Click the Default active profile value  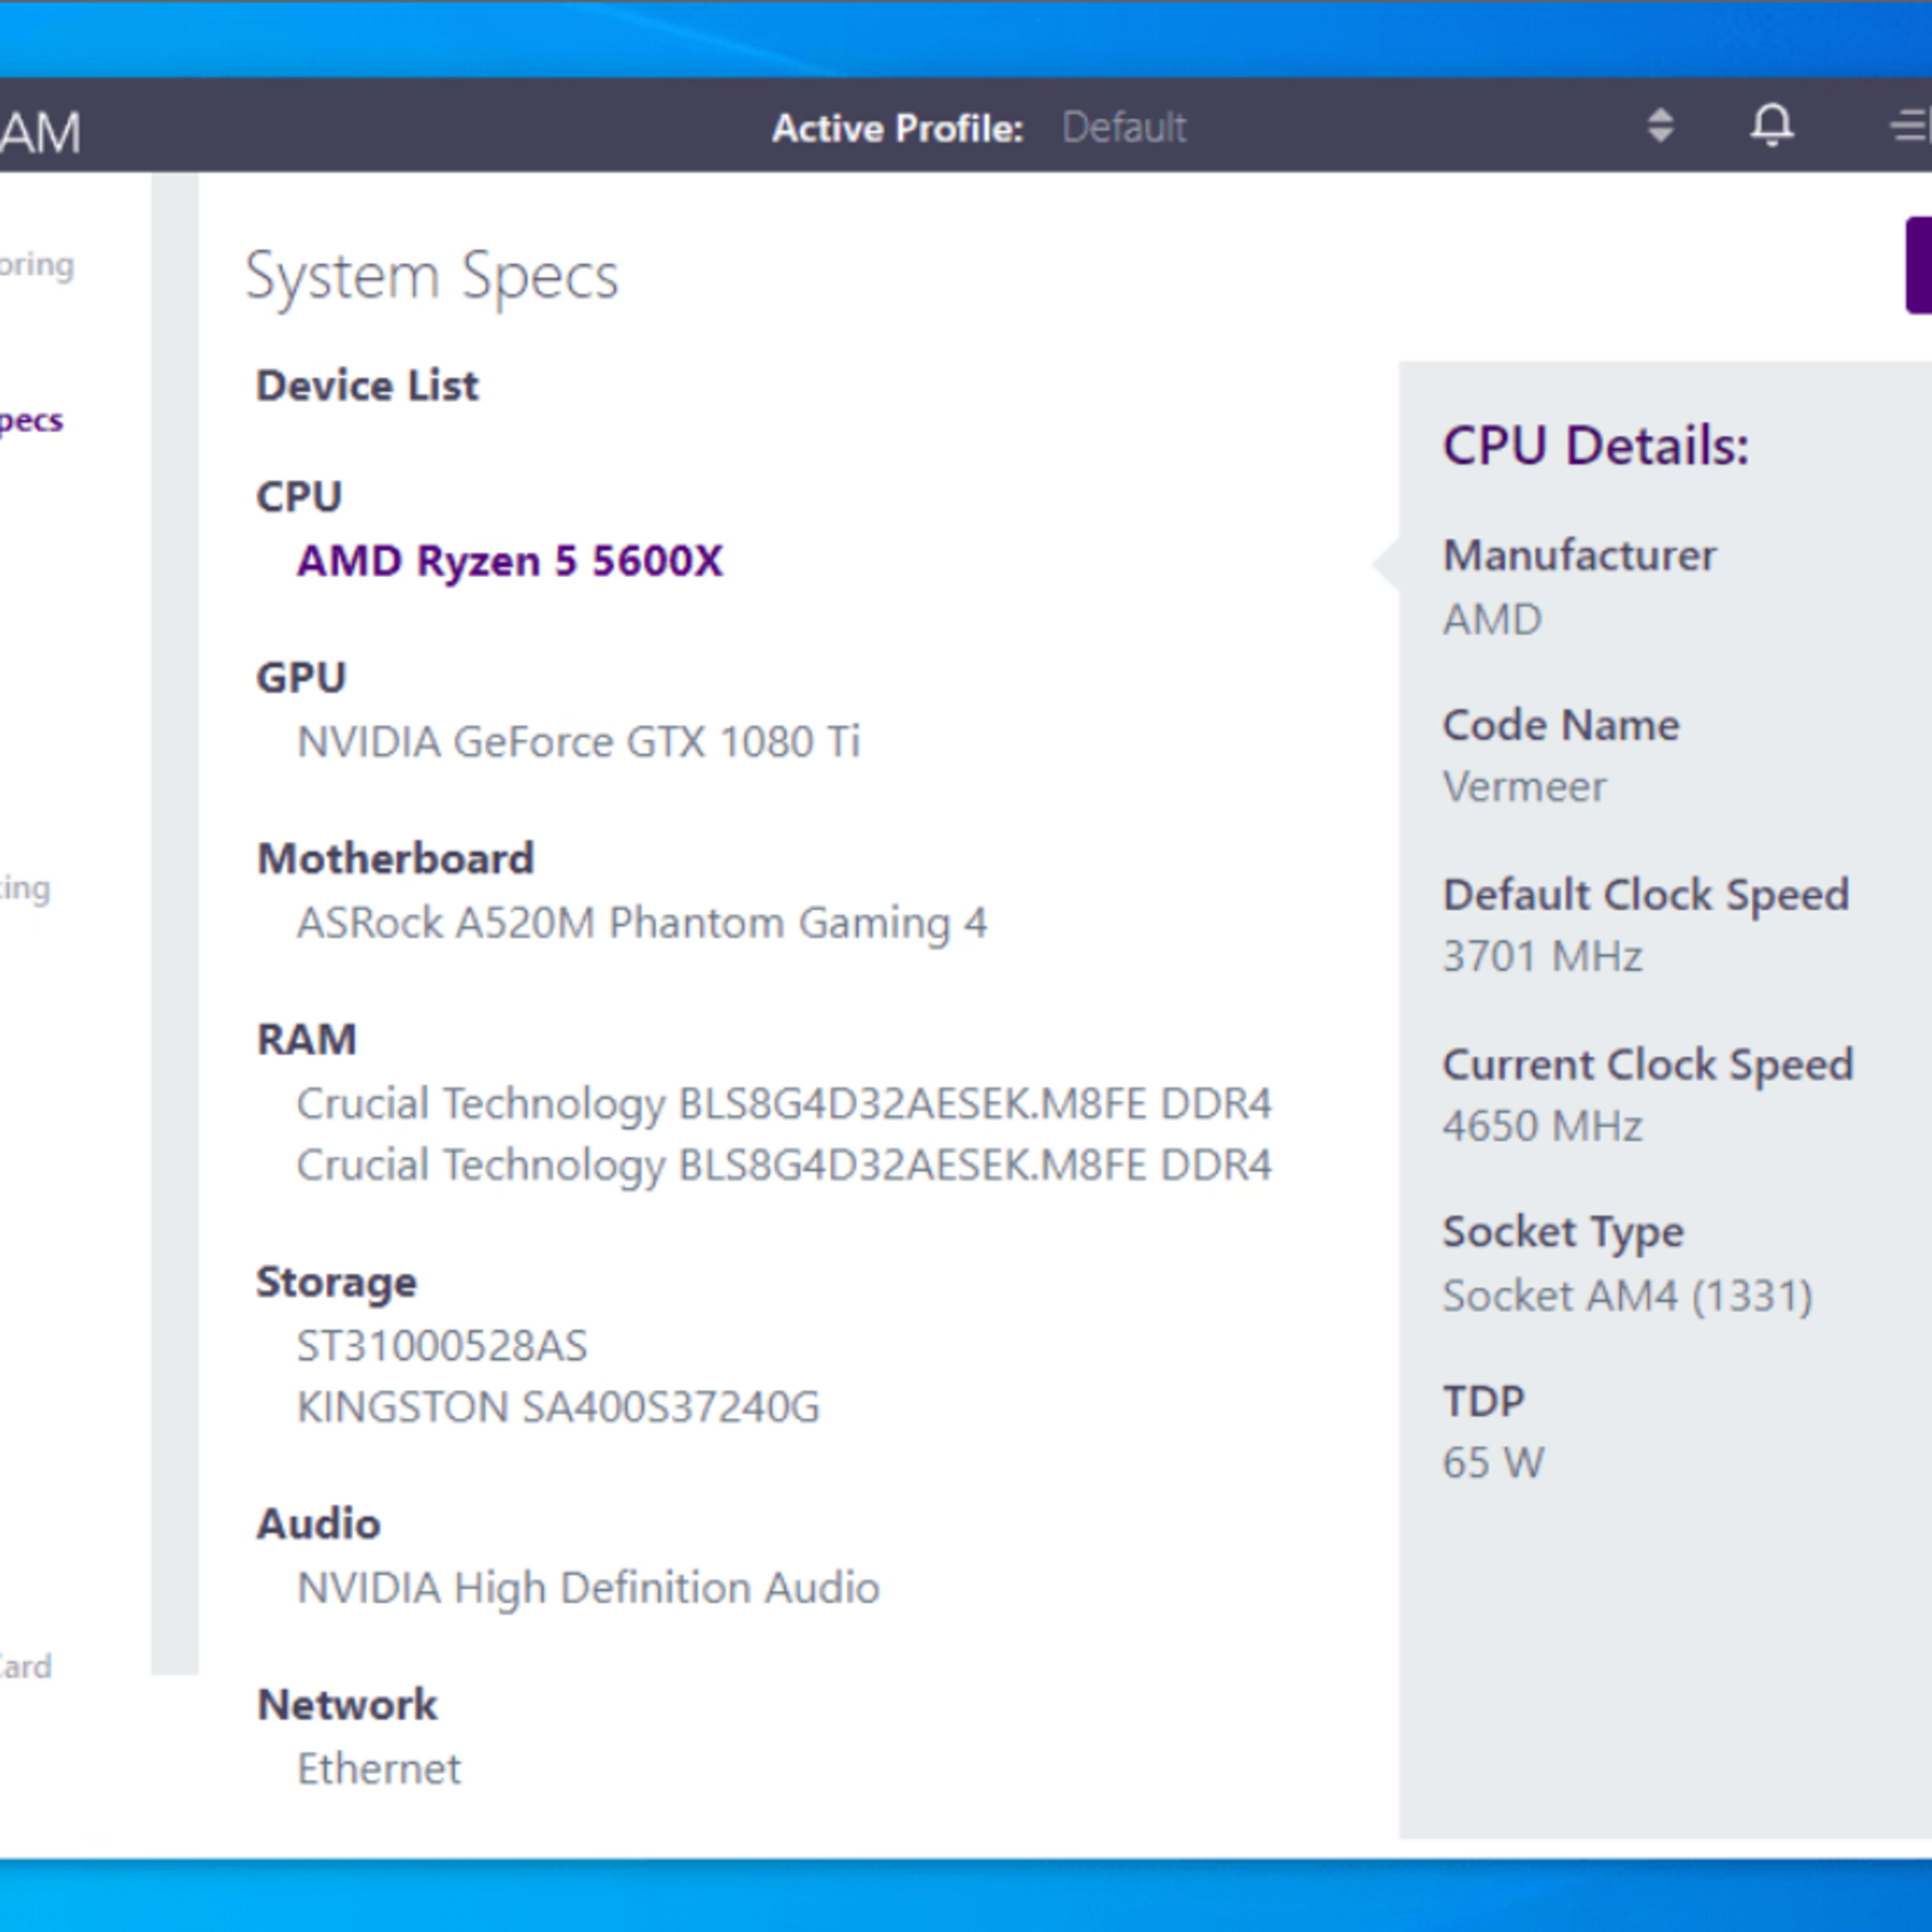tap(1124, 128)
